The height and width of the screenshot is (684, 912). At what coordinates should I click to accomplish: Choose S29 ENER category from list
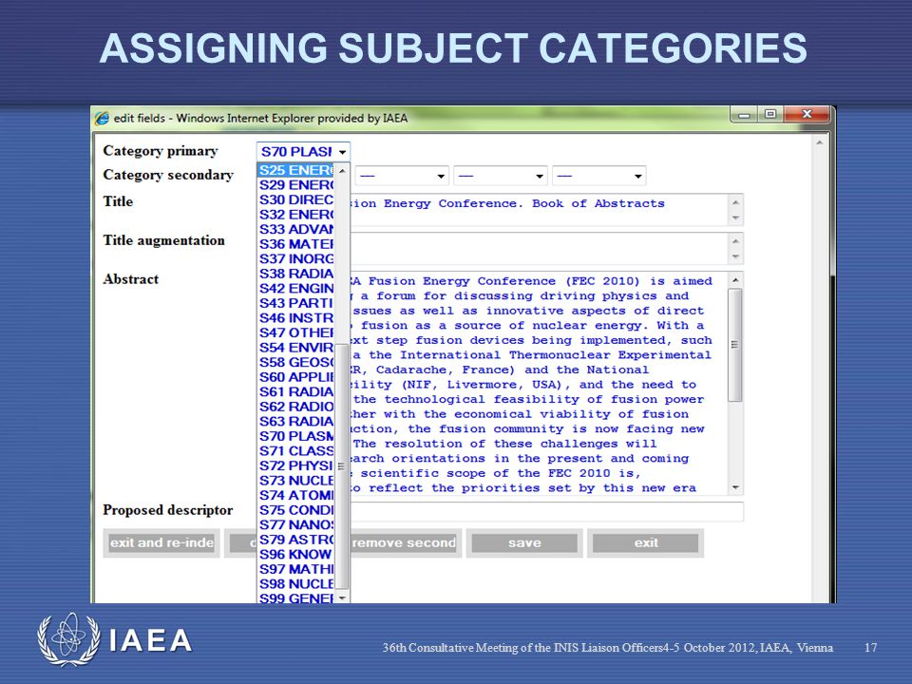(x=296, y=185)
